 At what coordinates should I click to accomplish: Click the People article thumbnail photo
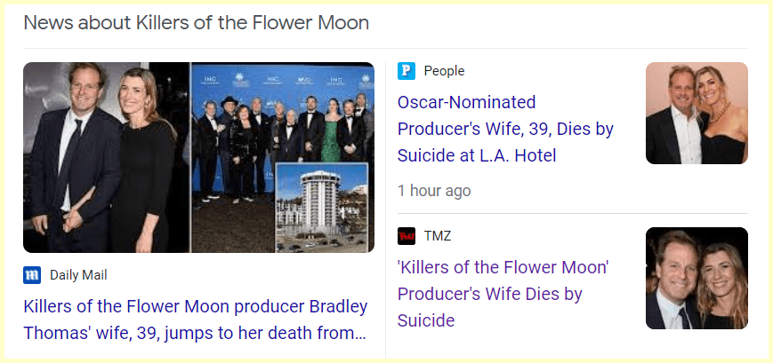tap(697, 113)
